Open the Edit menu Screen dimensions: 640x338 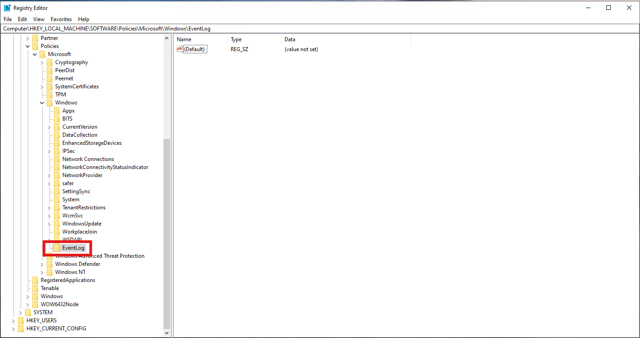pos(22,19)
